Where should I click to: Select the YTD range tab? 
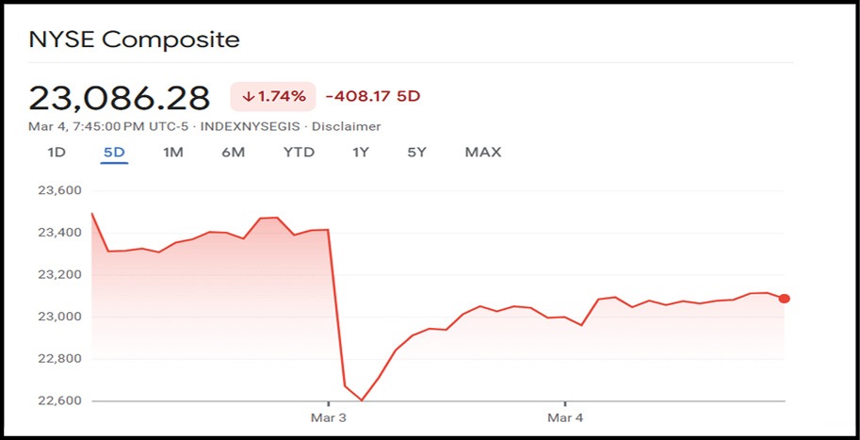click(299, 153)
